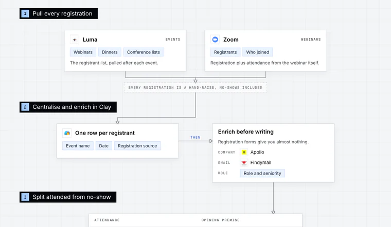Click the EVENTS label on Luma card

pos(173,40)
